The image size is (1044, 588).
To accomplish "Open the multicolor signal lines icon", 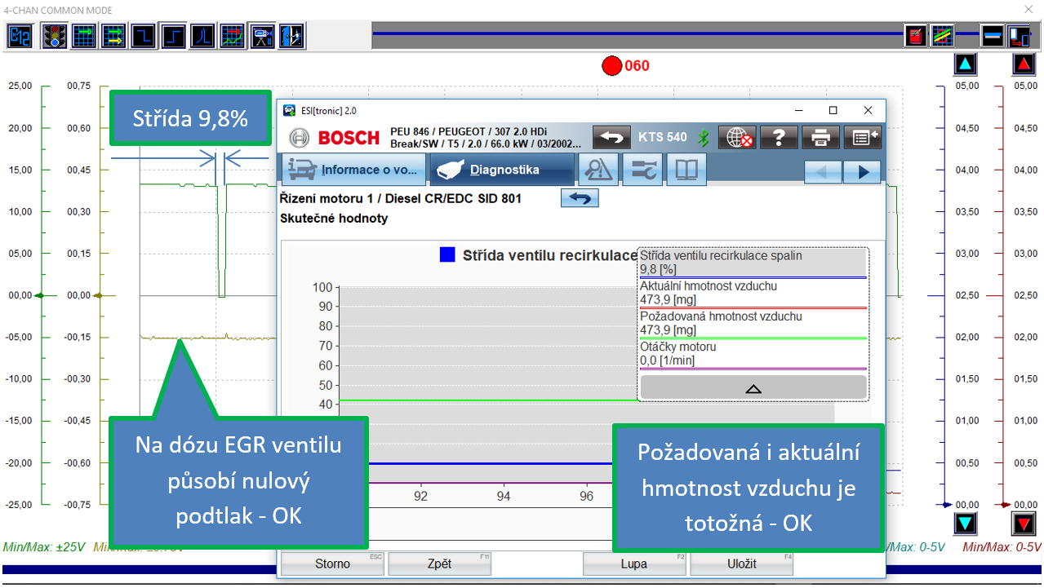I will [x=943, y=36].
